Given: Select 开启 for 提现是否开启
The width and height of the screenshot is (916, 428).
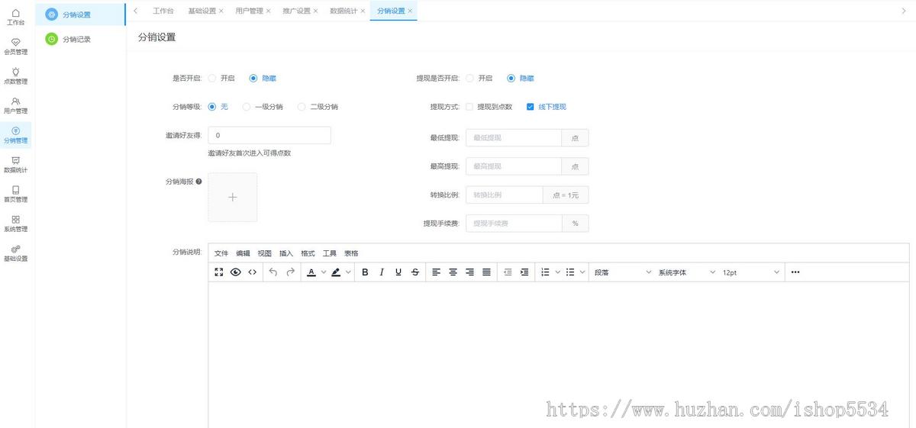Looking at the screenshot, I should point(479,78).
